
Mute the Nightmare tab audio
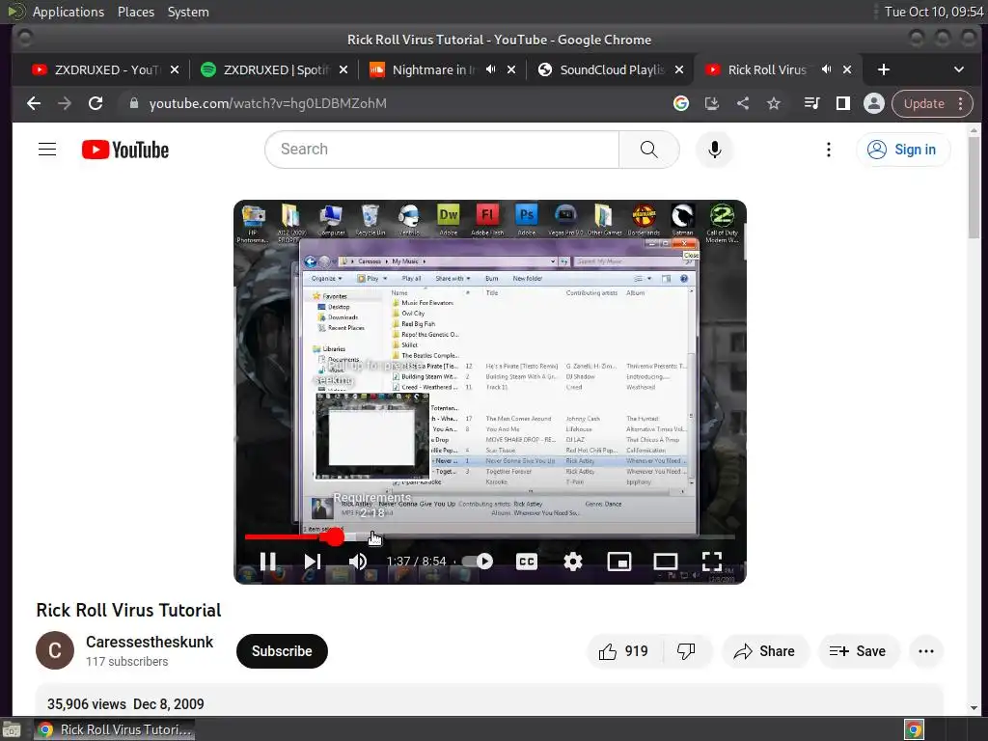(490, 69)
